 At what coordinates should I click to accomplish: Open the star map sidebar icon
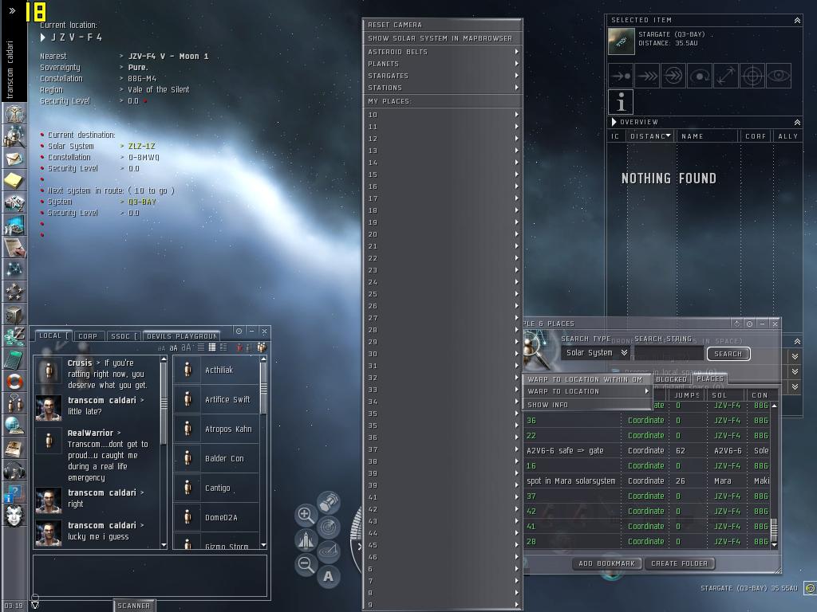click(x=14, y=269)
